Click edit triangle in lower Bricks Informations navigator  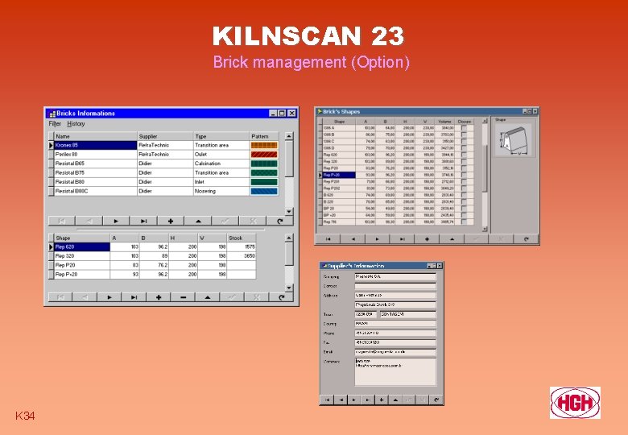(x=208, y=297)
